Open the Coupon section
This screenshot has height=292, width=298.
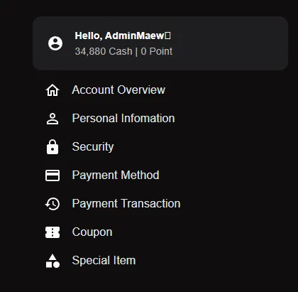click(92, 232)
